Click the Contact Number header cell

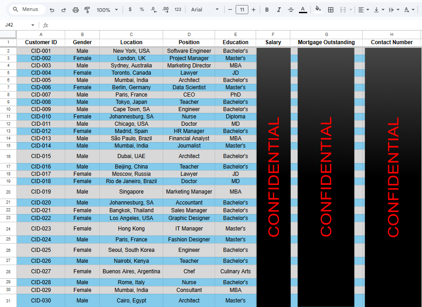391,42
